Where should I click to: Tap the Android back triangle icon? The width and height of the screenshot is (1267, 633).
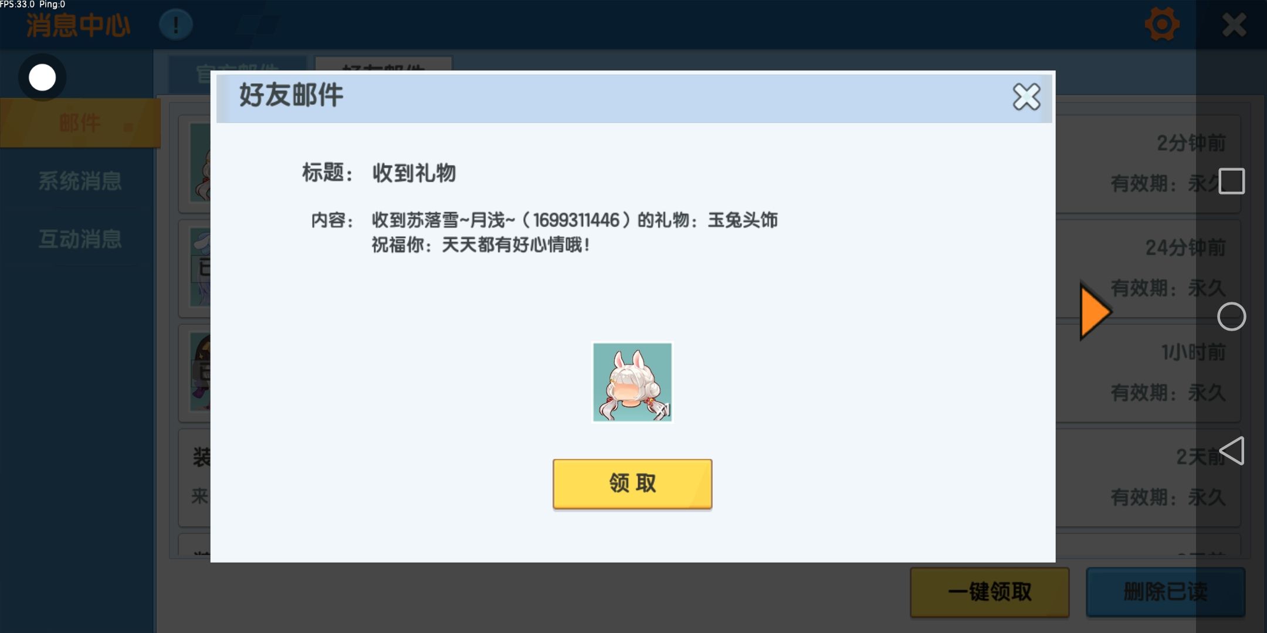1231,451
